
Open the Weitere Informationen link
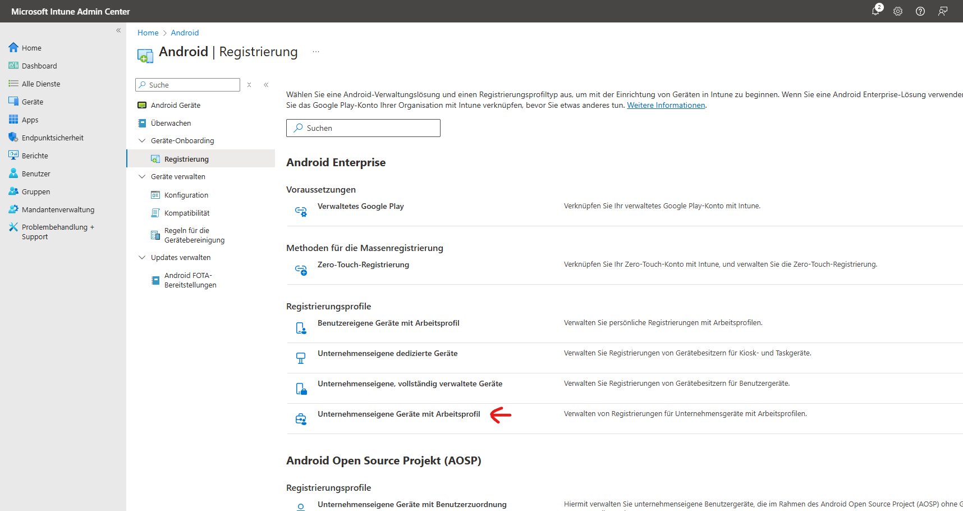point(666,105)
